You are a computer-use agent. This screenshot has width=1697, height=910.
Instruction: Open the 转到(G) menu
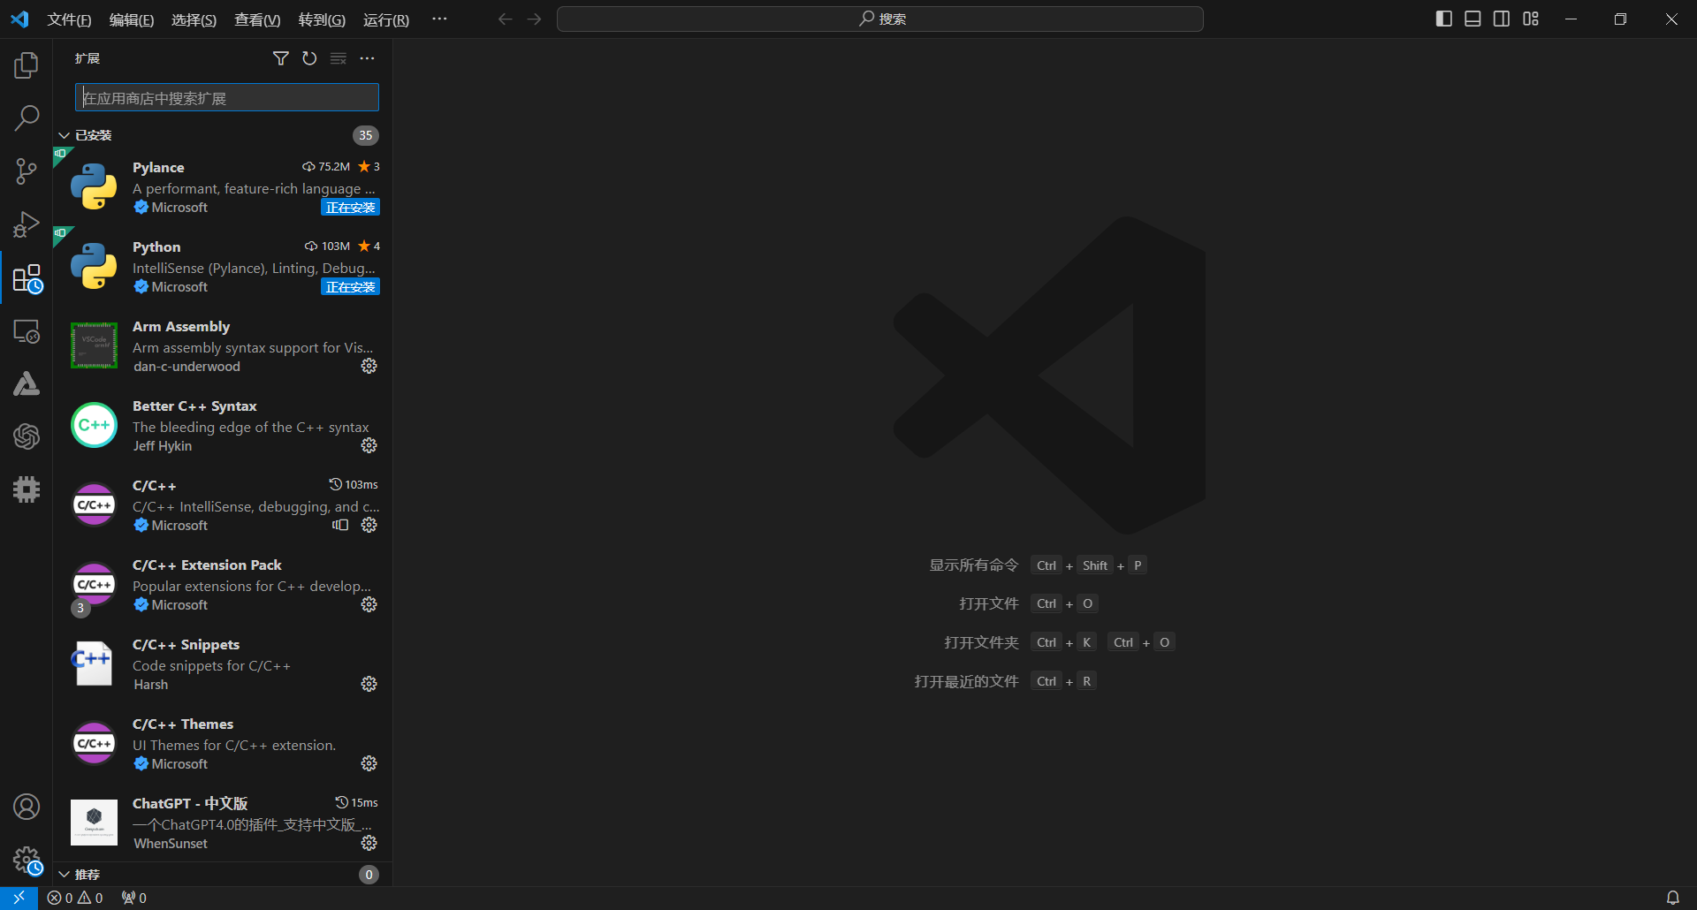pyautogui.click(x=322, y=19)
